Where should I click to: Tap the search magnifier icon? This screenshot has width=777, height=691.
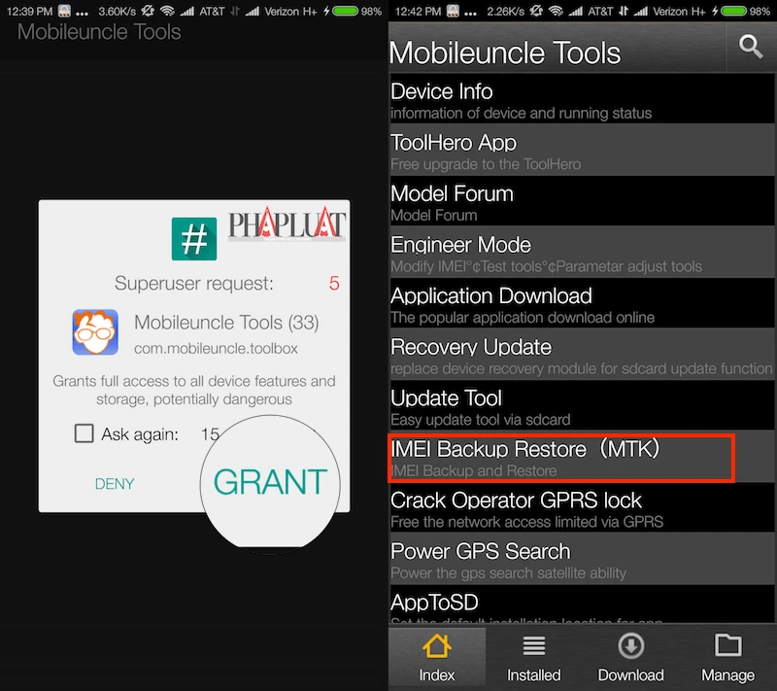(751, 47)
